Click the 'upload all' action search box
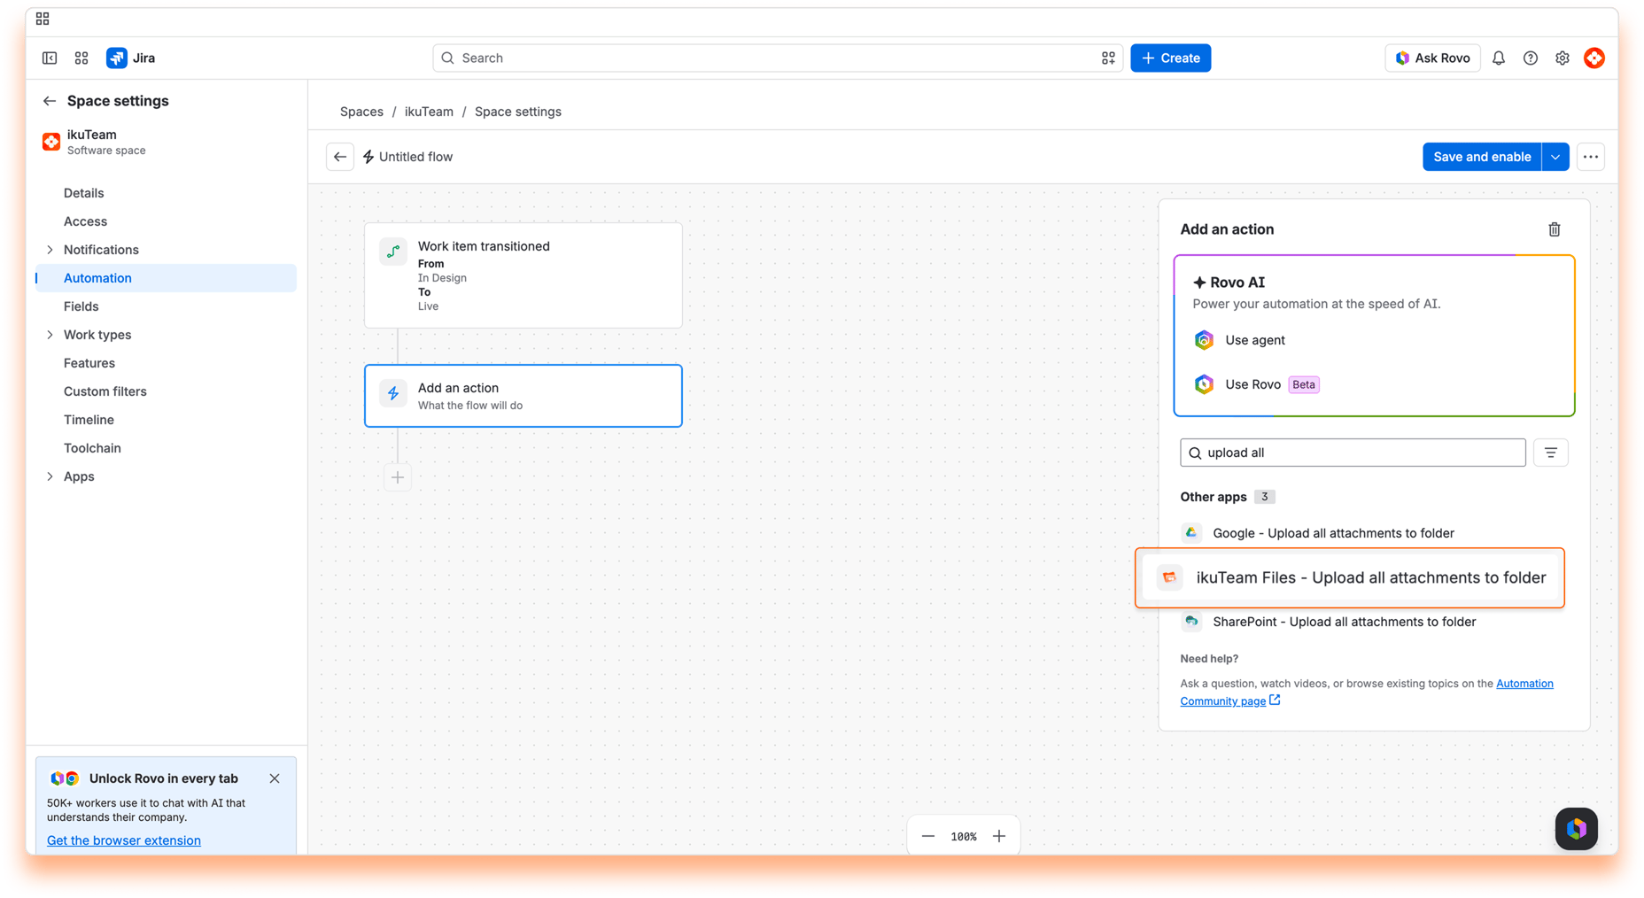 pos(1353,453)
